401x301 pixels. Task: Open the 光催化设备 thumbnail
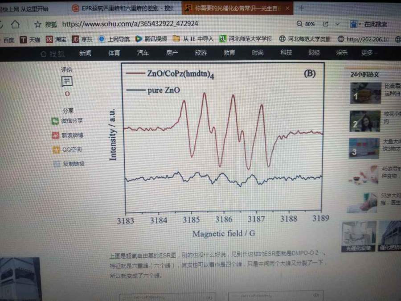pos(359,236)
